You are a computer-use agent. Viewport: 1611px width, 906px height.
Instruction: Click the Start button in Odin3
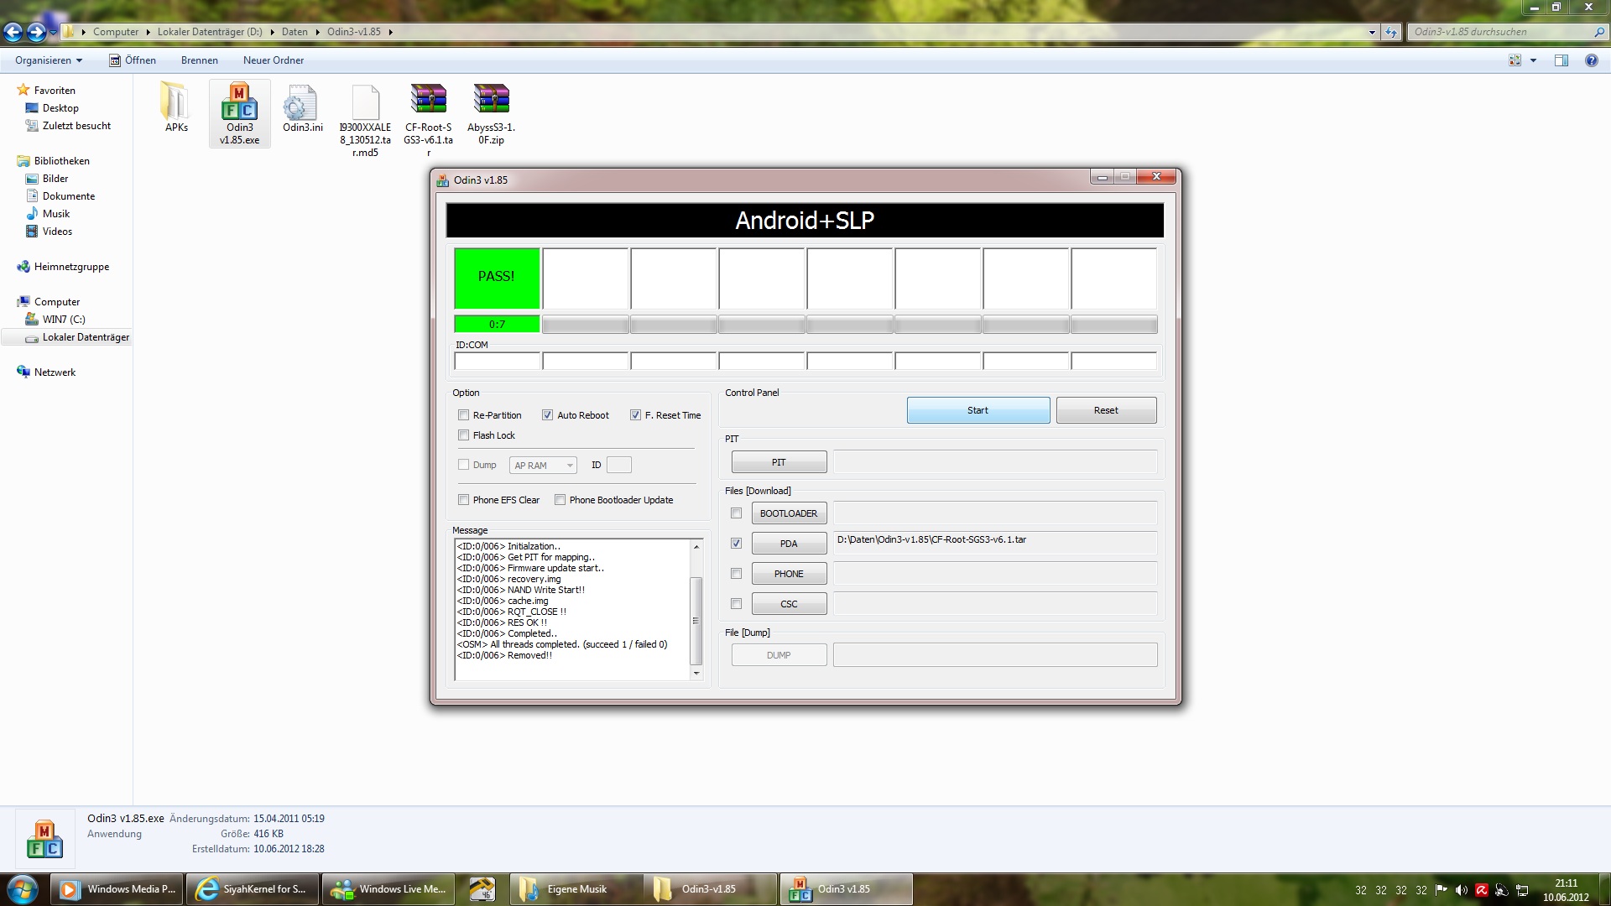978,410
